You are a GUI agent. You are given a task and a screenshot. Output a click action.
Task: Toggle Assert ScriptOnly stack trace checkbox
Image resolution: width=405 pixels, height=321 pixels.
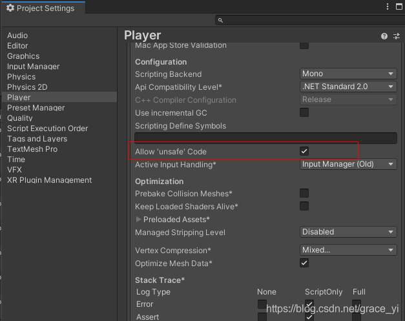coord(309,317)
